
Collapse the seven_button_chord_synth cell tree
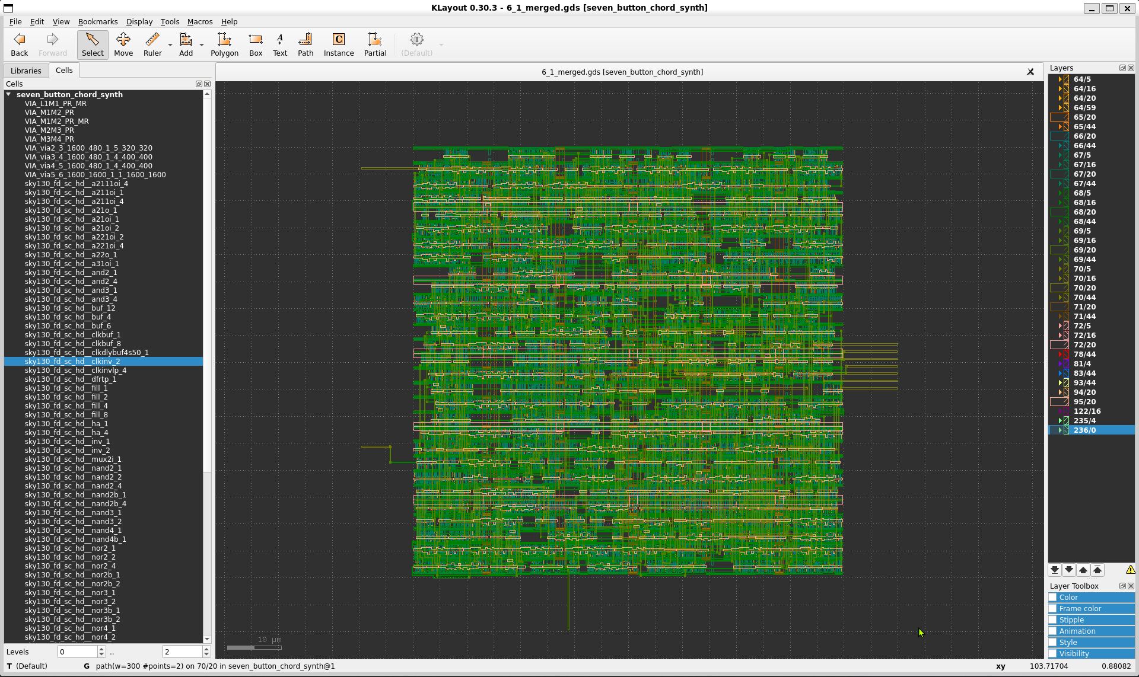[x=9, y=94]
